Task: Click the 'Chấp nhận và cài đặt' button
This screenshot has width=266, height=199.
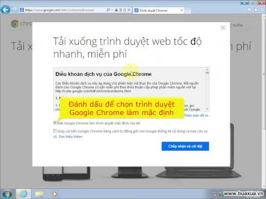Action: [185, 146]
